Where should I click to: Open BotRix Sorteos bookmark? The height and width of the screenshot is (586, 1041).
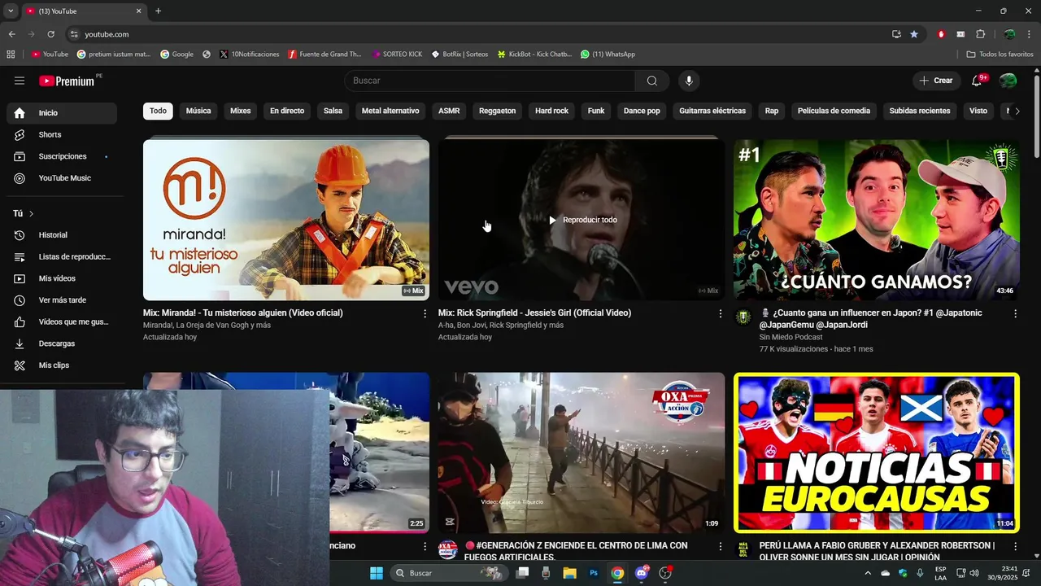(460, 55)
